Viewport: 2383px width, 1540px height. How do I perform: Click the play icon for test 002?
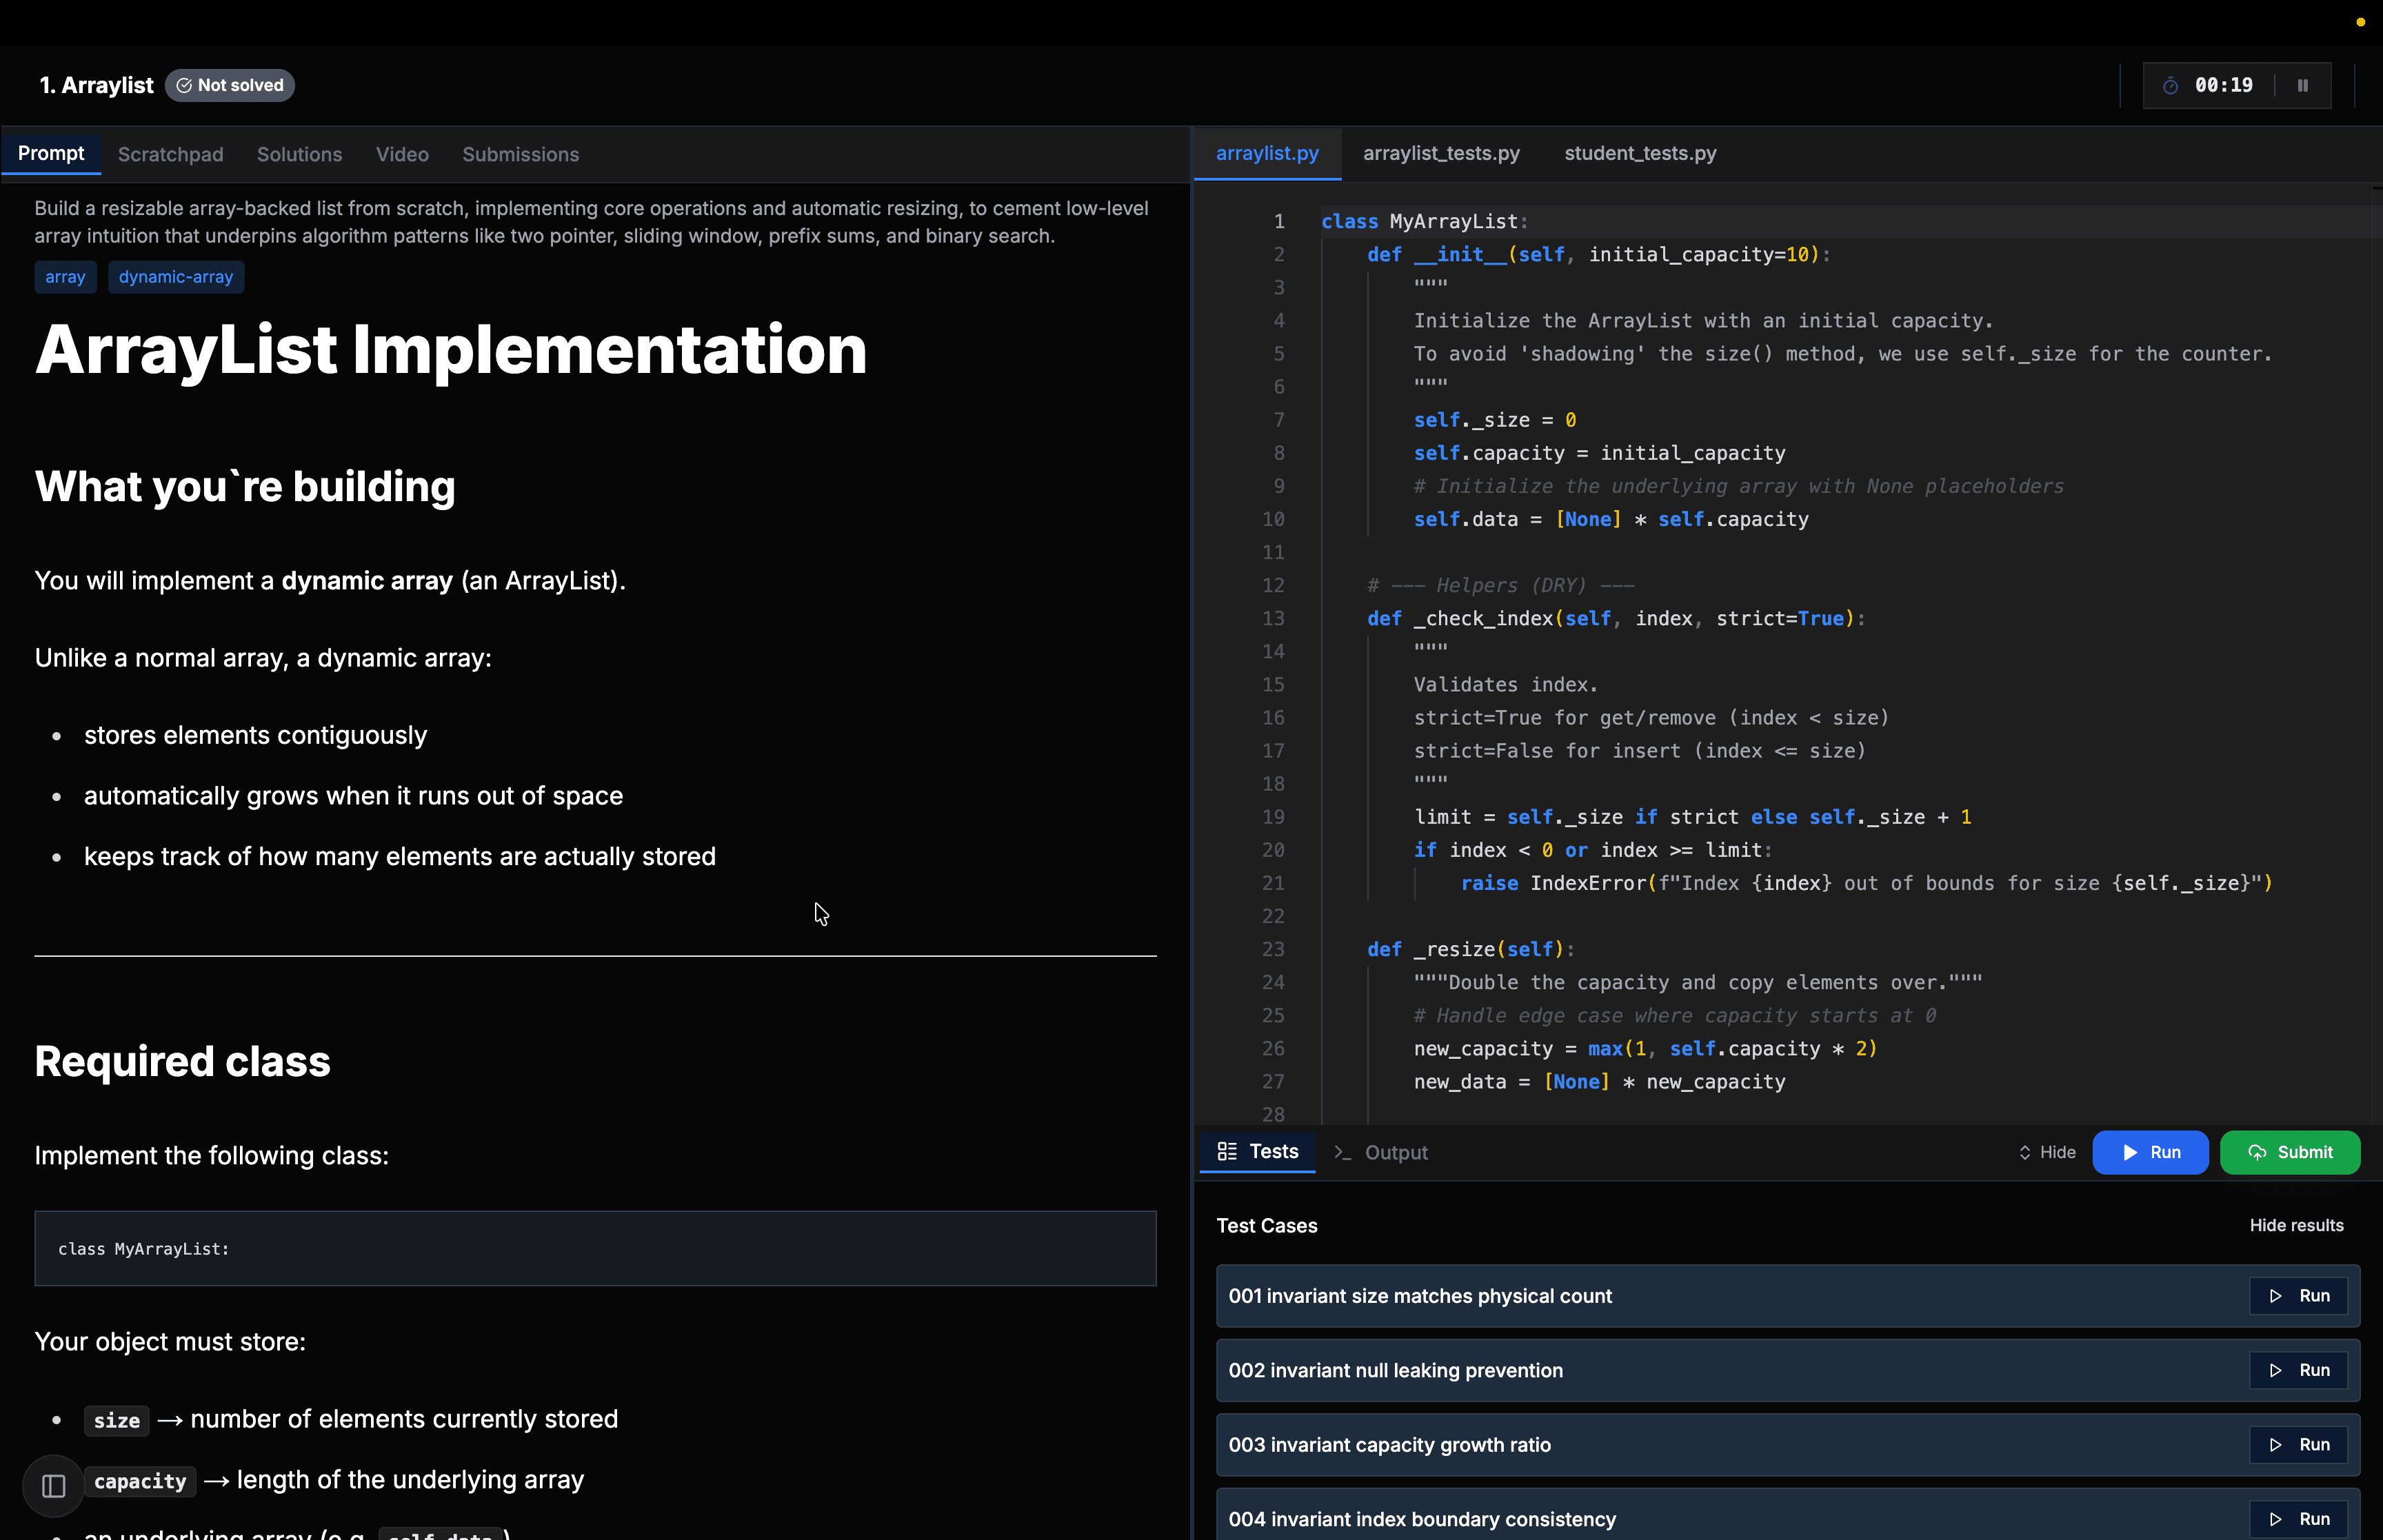click(x=2276, y=1371)
